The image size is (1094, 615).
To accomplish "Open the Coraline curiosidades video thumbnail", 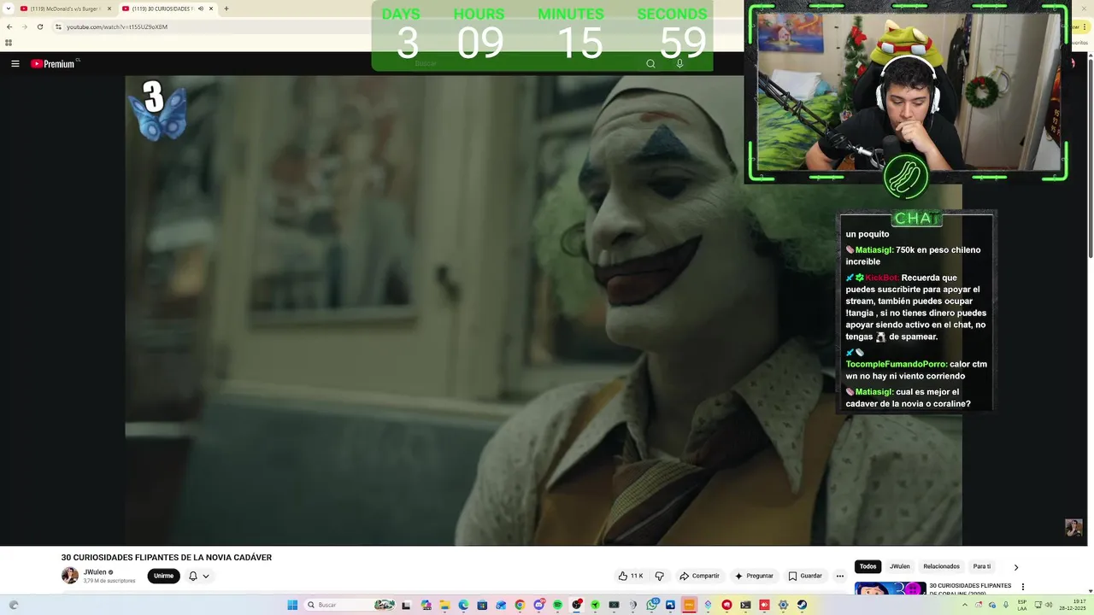I will pyautogui.click(x=890, y=589).
